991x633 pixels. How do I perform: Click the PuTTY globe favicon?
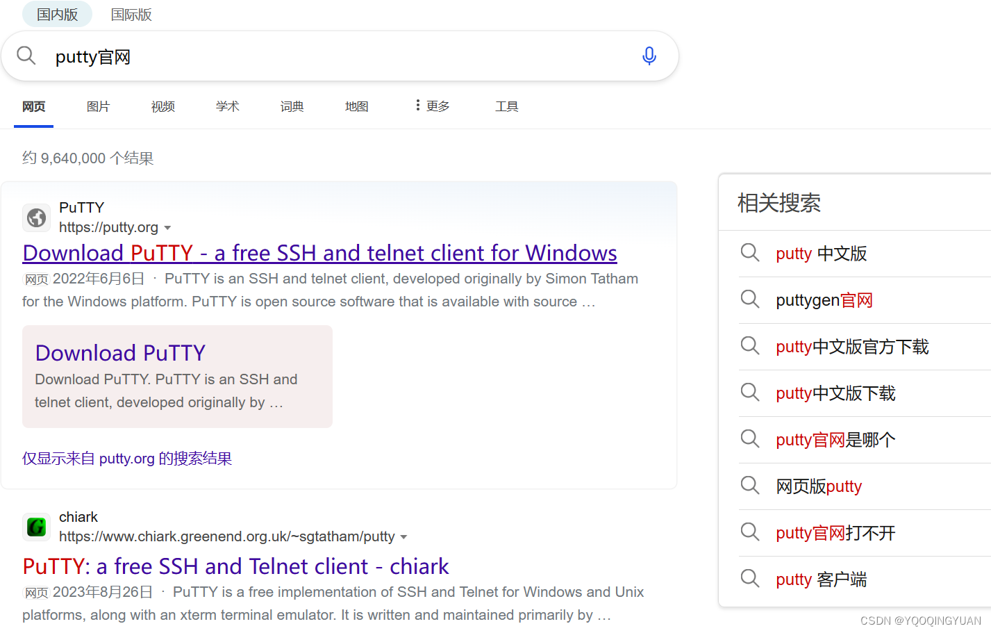pos(36,217)
